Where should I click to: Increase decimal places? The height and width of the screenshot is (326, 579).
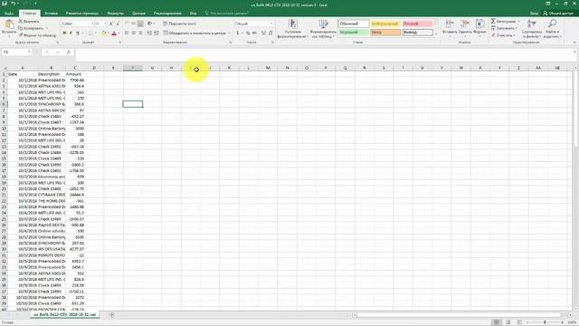[x=263, y=34]
